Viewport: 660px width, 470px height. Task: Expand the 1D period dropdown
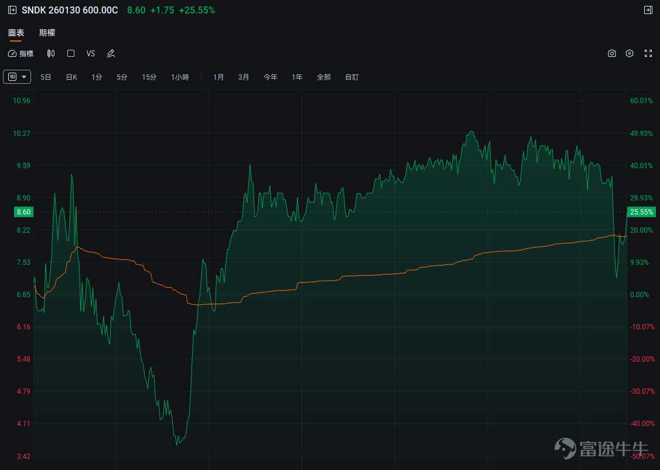17,77
